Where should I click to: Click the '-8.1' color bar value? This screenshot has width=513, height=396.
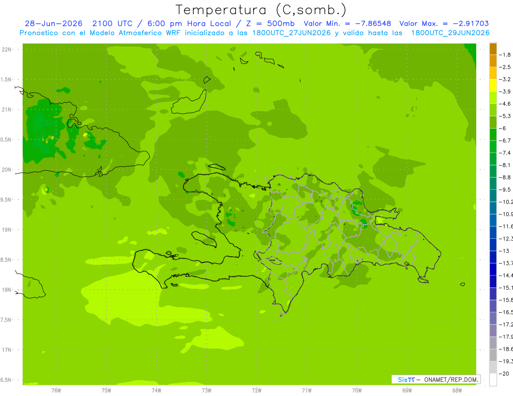(505, 165)
